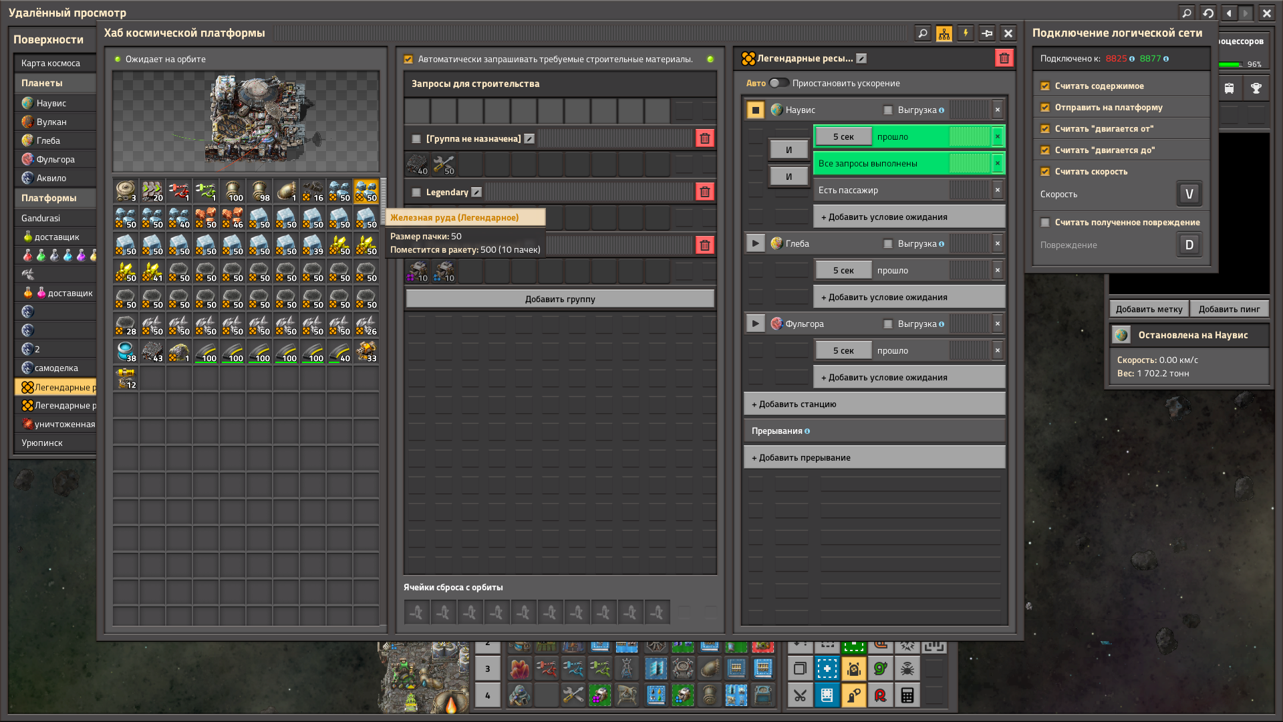Edit the Legendary group name pencil icon
Viewport: 1283px width, 722px height.
[476, 193]
